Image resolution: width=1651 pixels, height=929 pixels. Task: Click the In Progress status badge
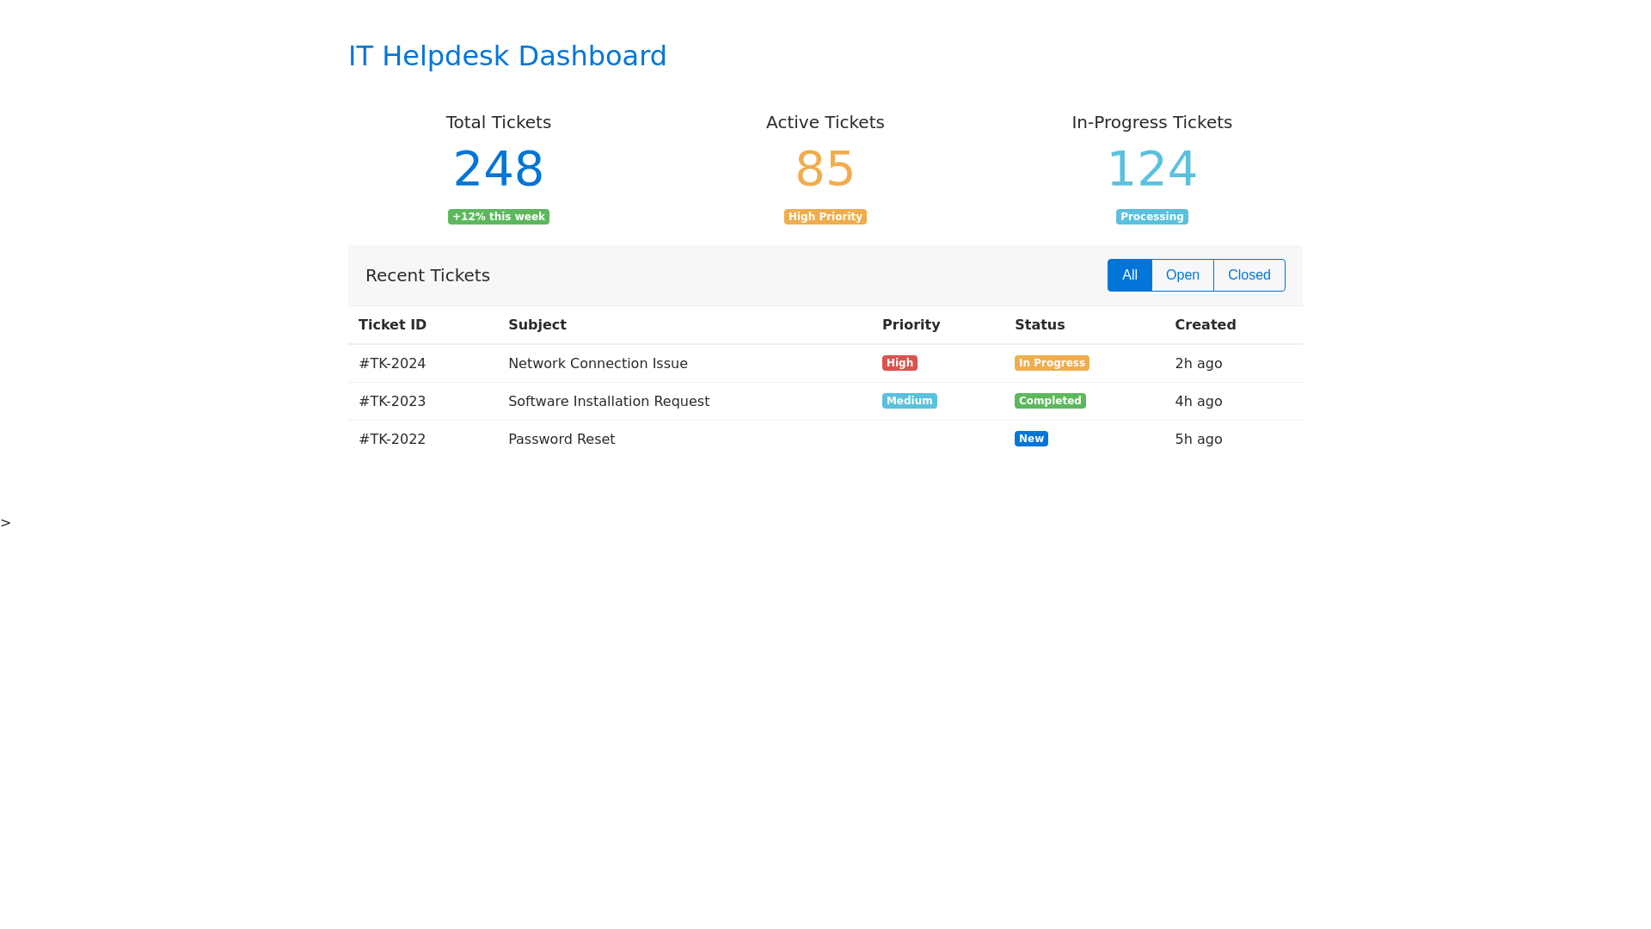(x=1051, y=363)
